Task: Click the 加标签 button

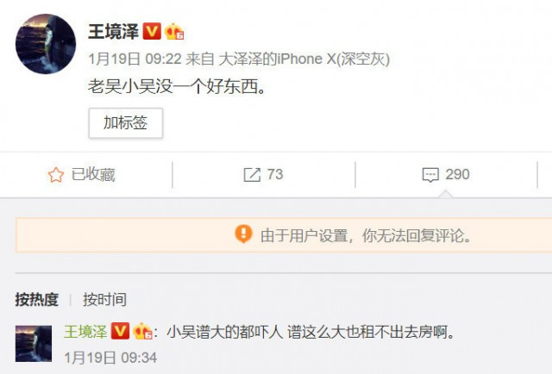Action: (126, 122)
